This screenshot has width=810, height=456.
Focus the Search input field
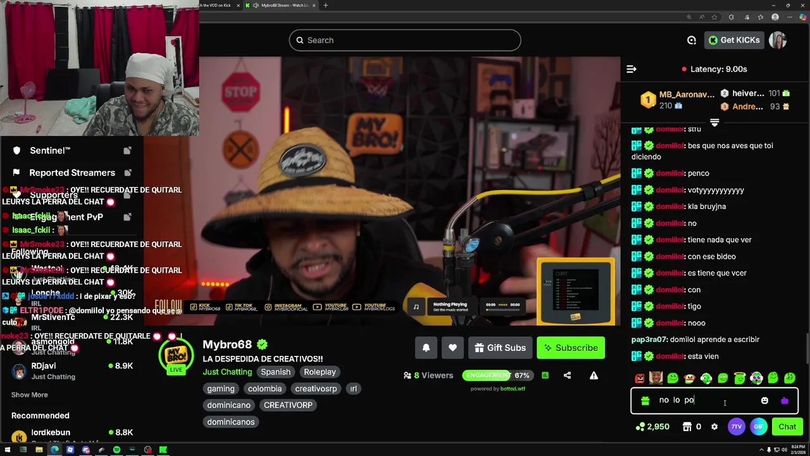pos(405,40)
